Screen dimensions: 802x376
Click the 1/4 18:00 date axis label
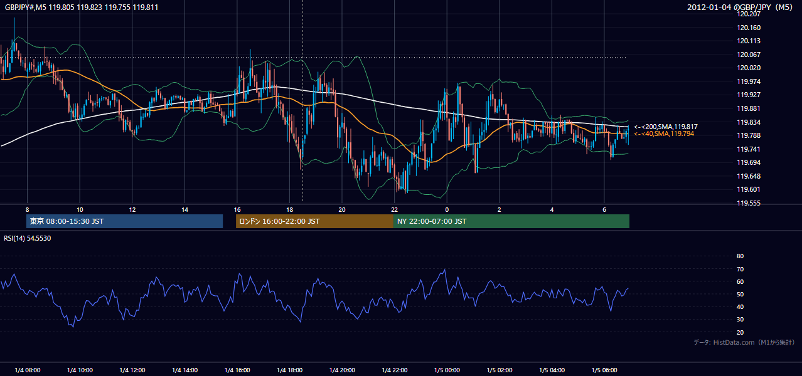pos(289,370)
